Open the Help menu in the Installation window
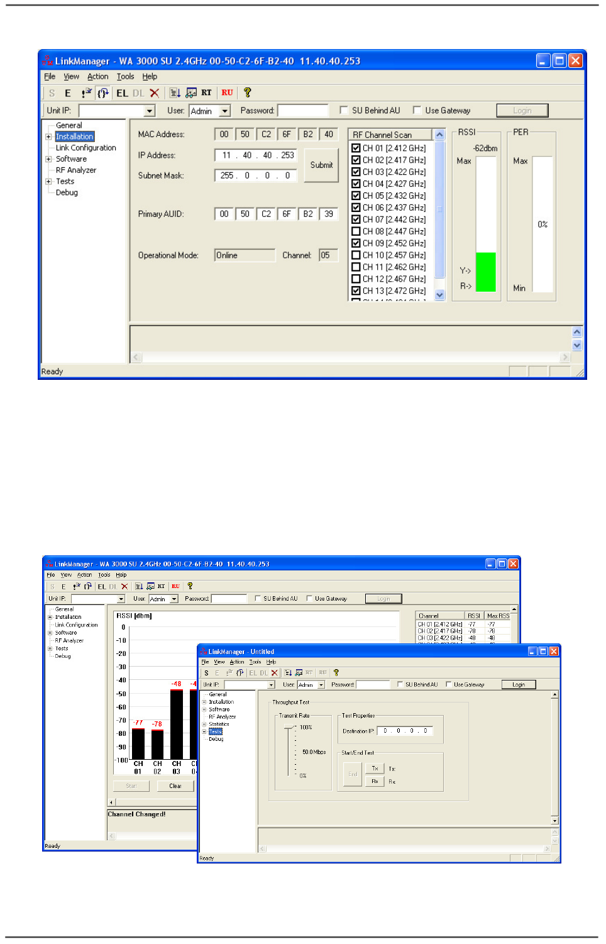Viewport: 606px width, 944px height. click(150, 77)
